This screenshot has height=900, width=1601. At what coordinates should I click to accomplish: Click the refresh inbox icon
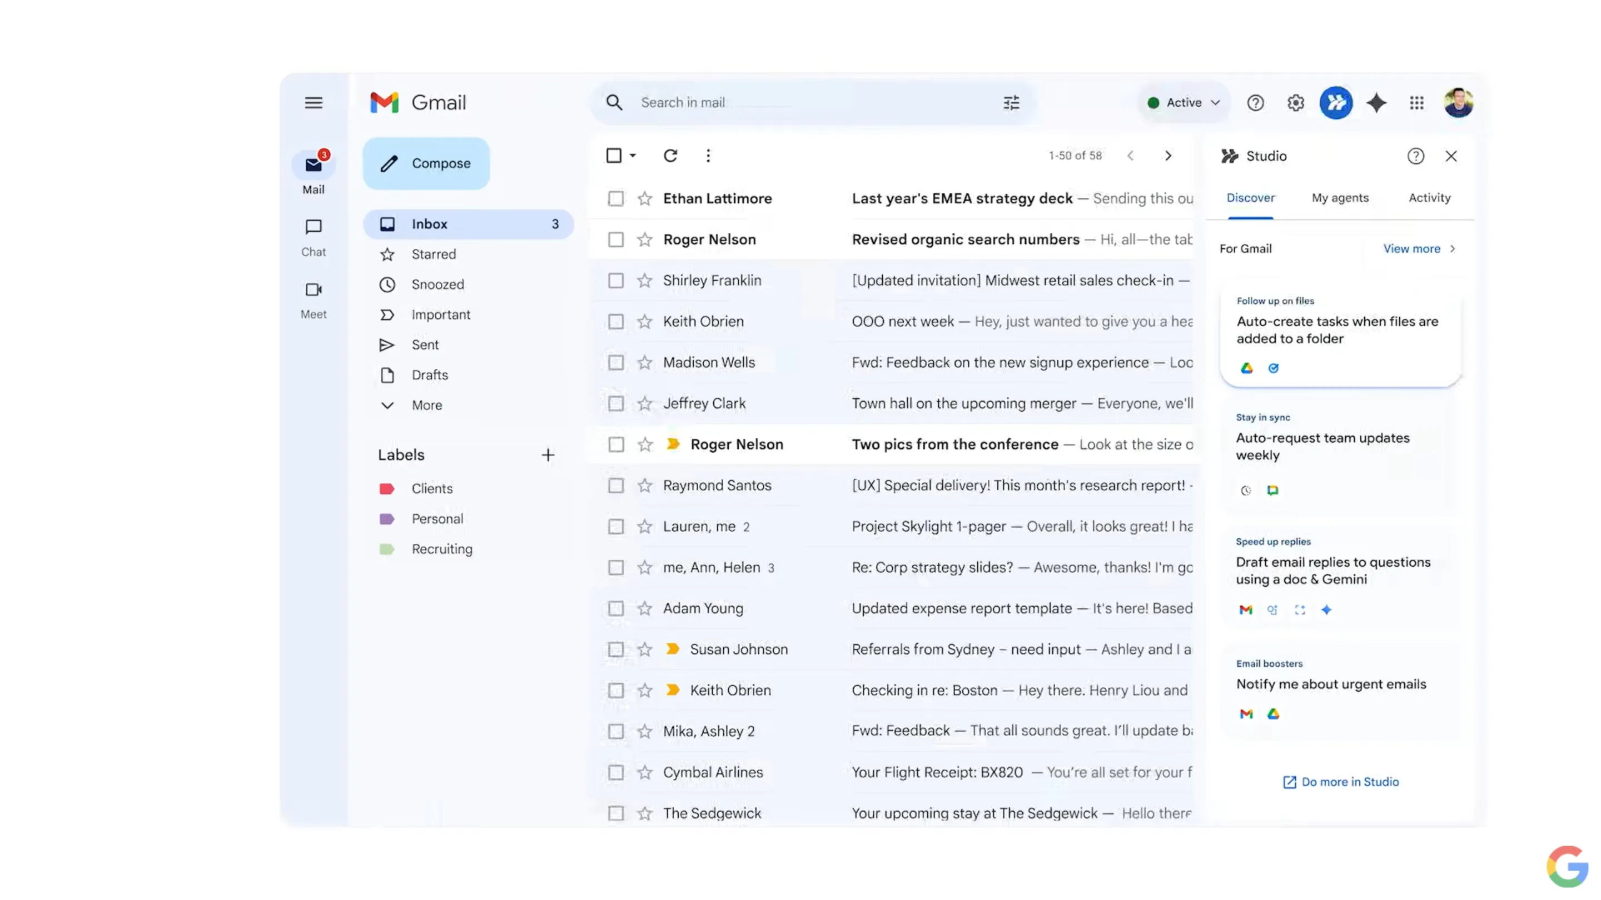click(x=670, y=156)
